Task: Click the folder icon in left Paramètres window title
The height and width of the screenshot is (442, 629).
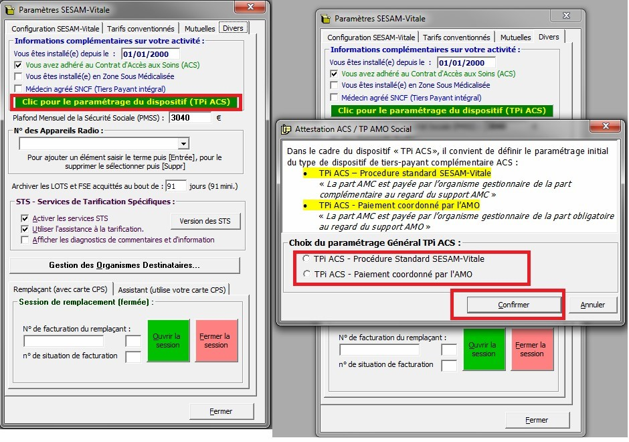Action: pyautogui.click(x=9, y=9)
